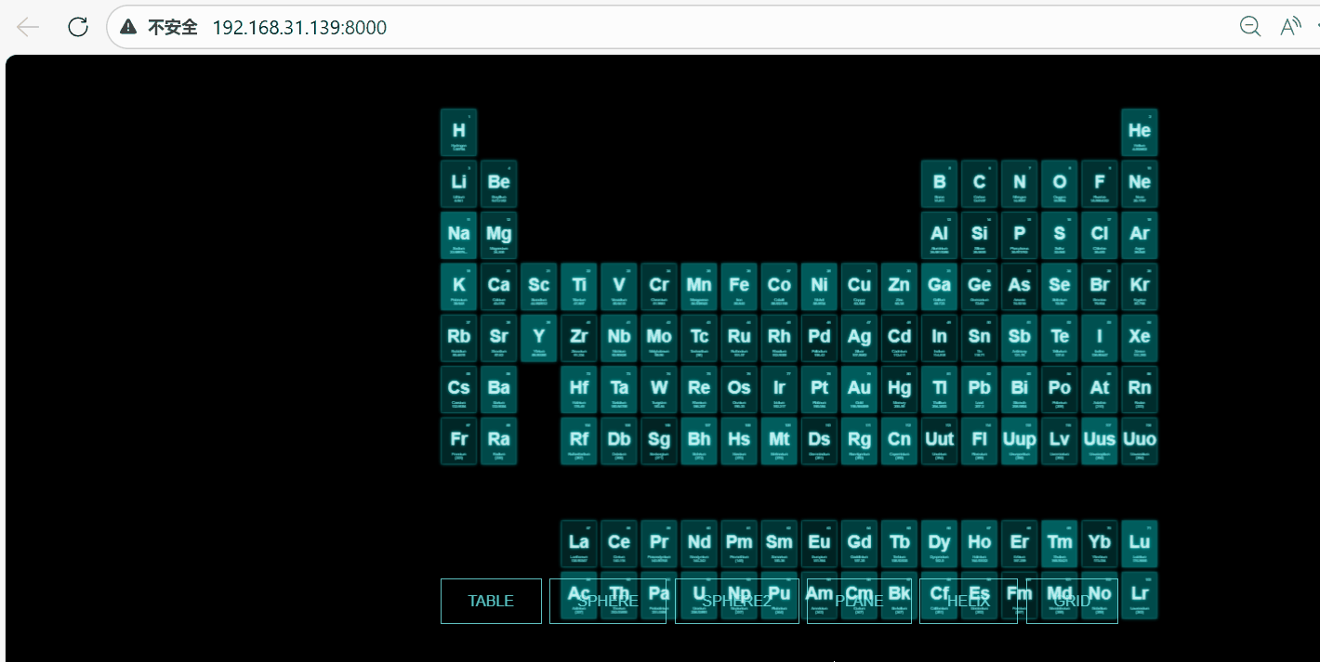The image size is (1320, 662).
Task: Click the not-secure warning icon
Action: click(128, 27)
